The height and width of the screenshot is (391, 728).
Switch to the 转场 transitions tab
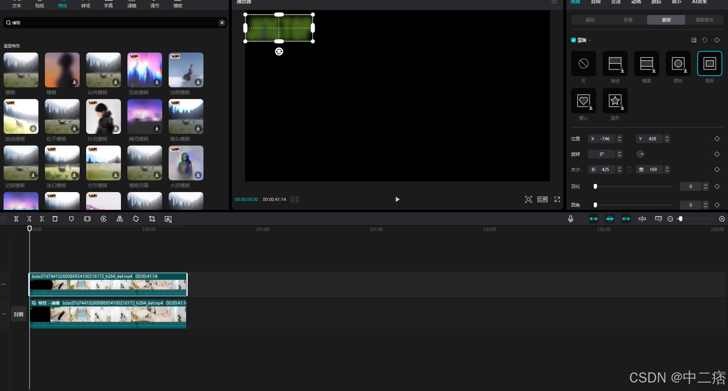pos(86,4)
